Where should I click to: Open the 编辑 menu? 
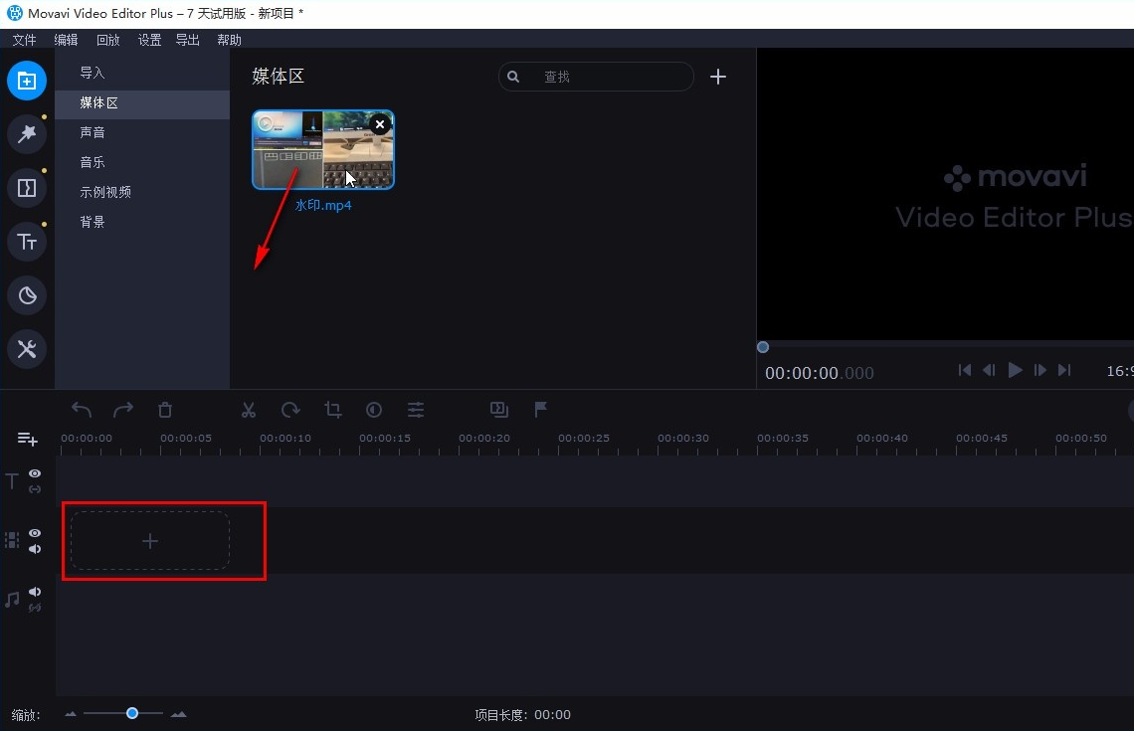point(66,40)
